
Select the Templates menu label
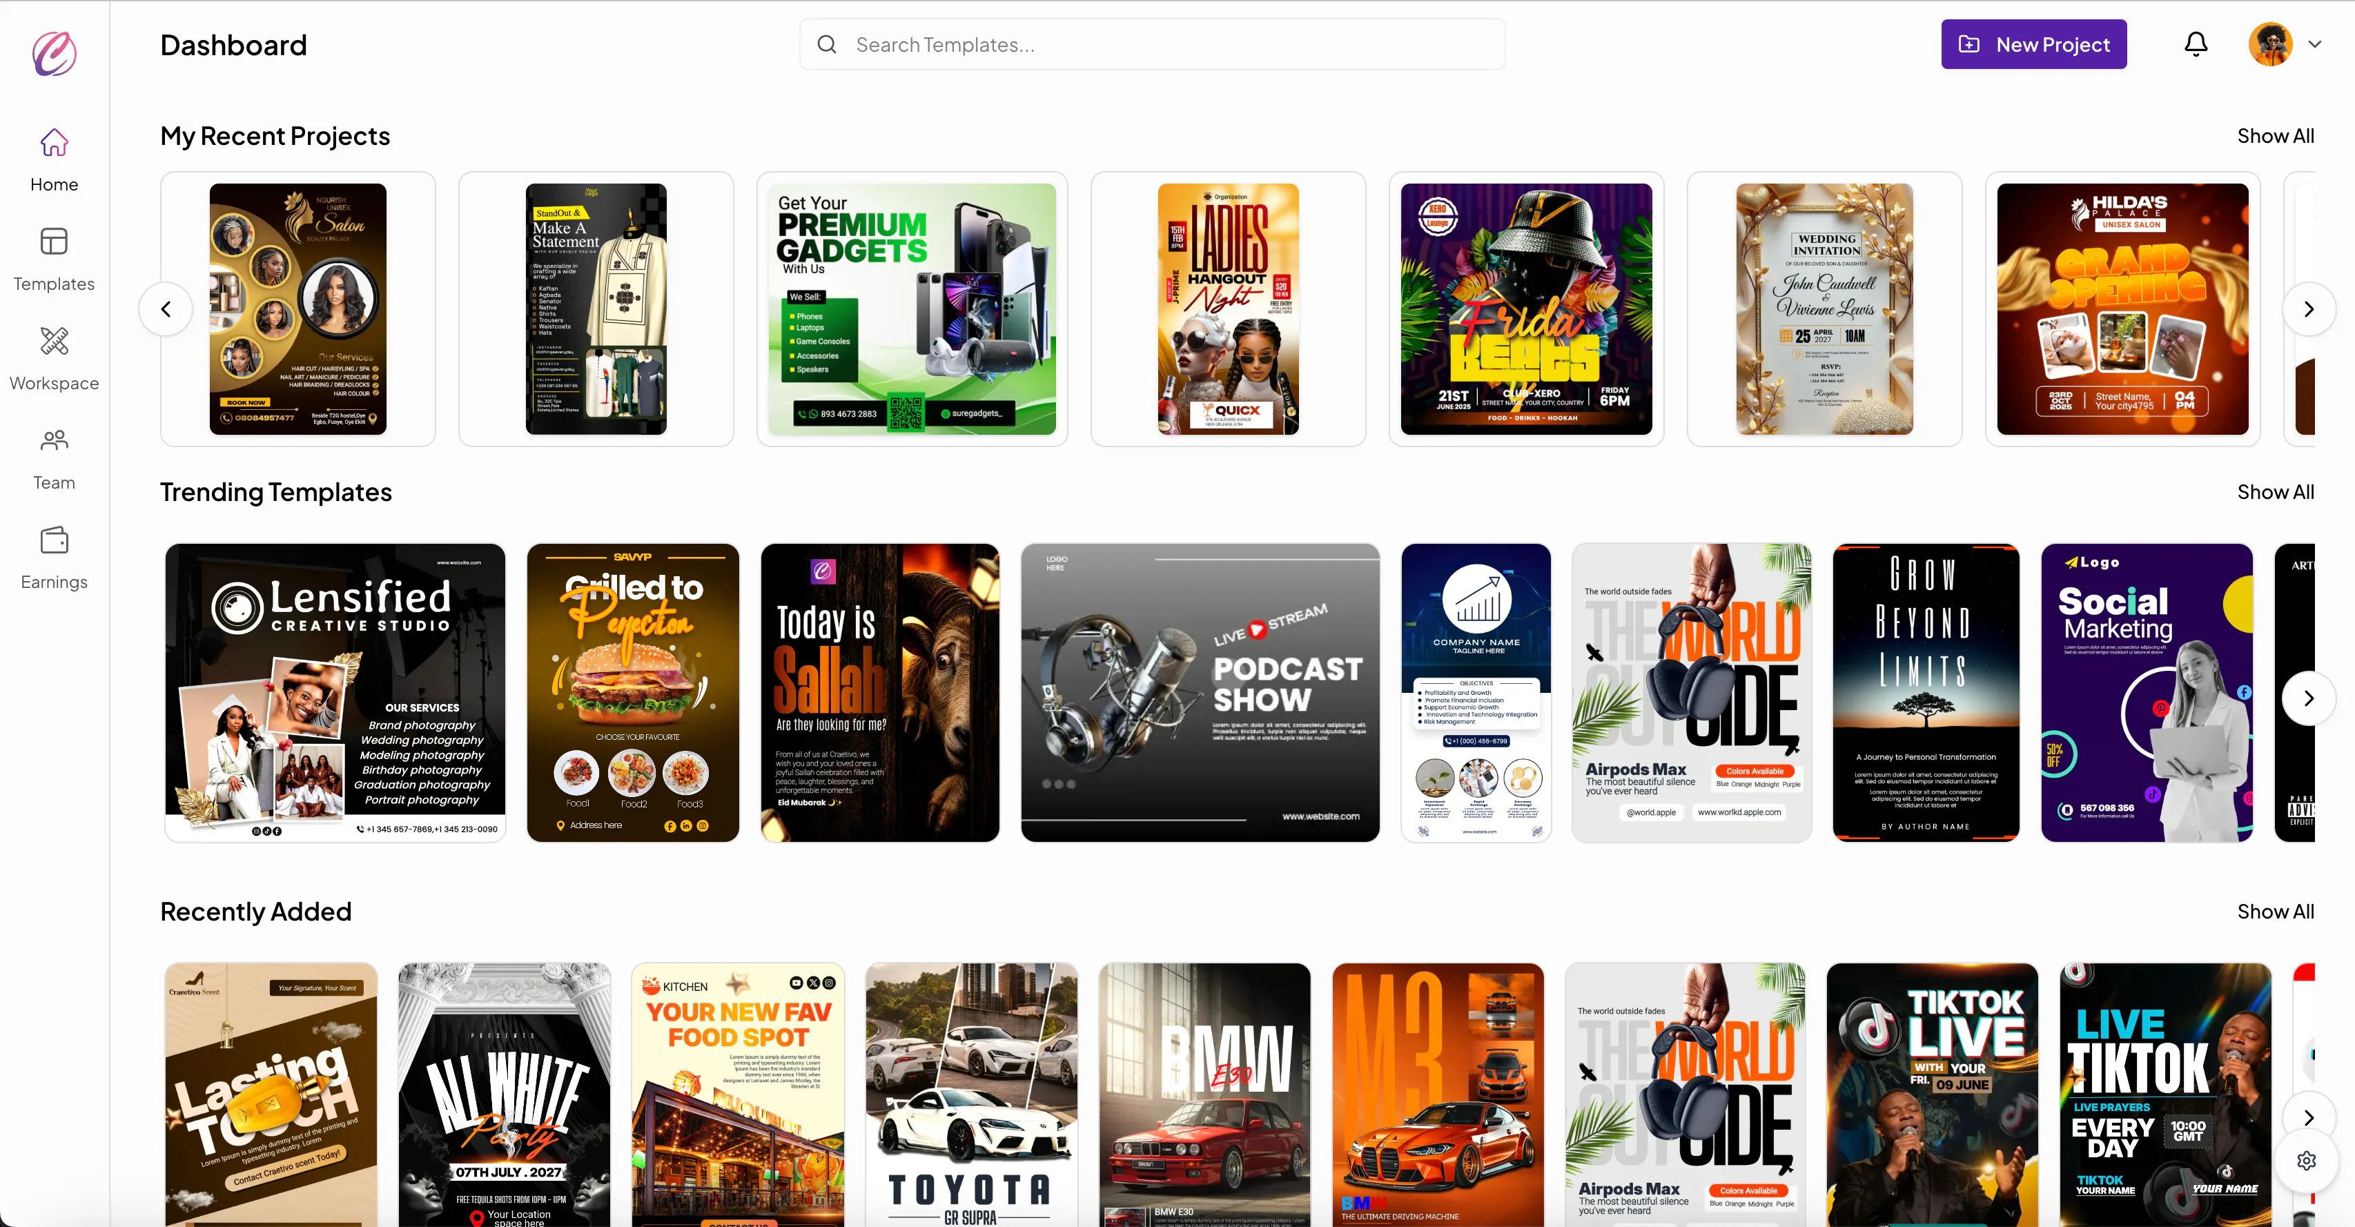[54, 284]
